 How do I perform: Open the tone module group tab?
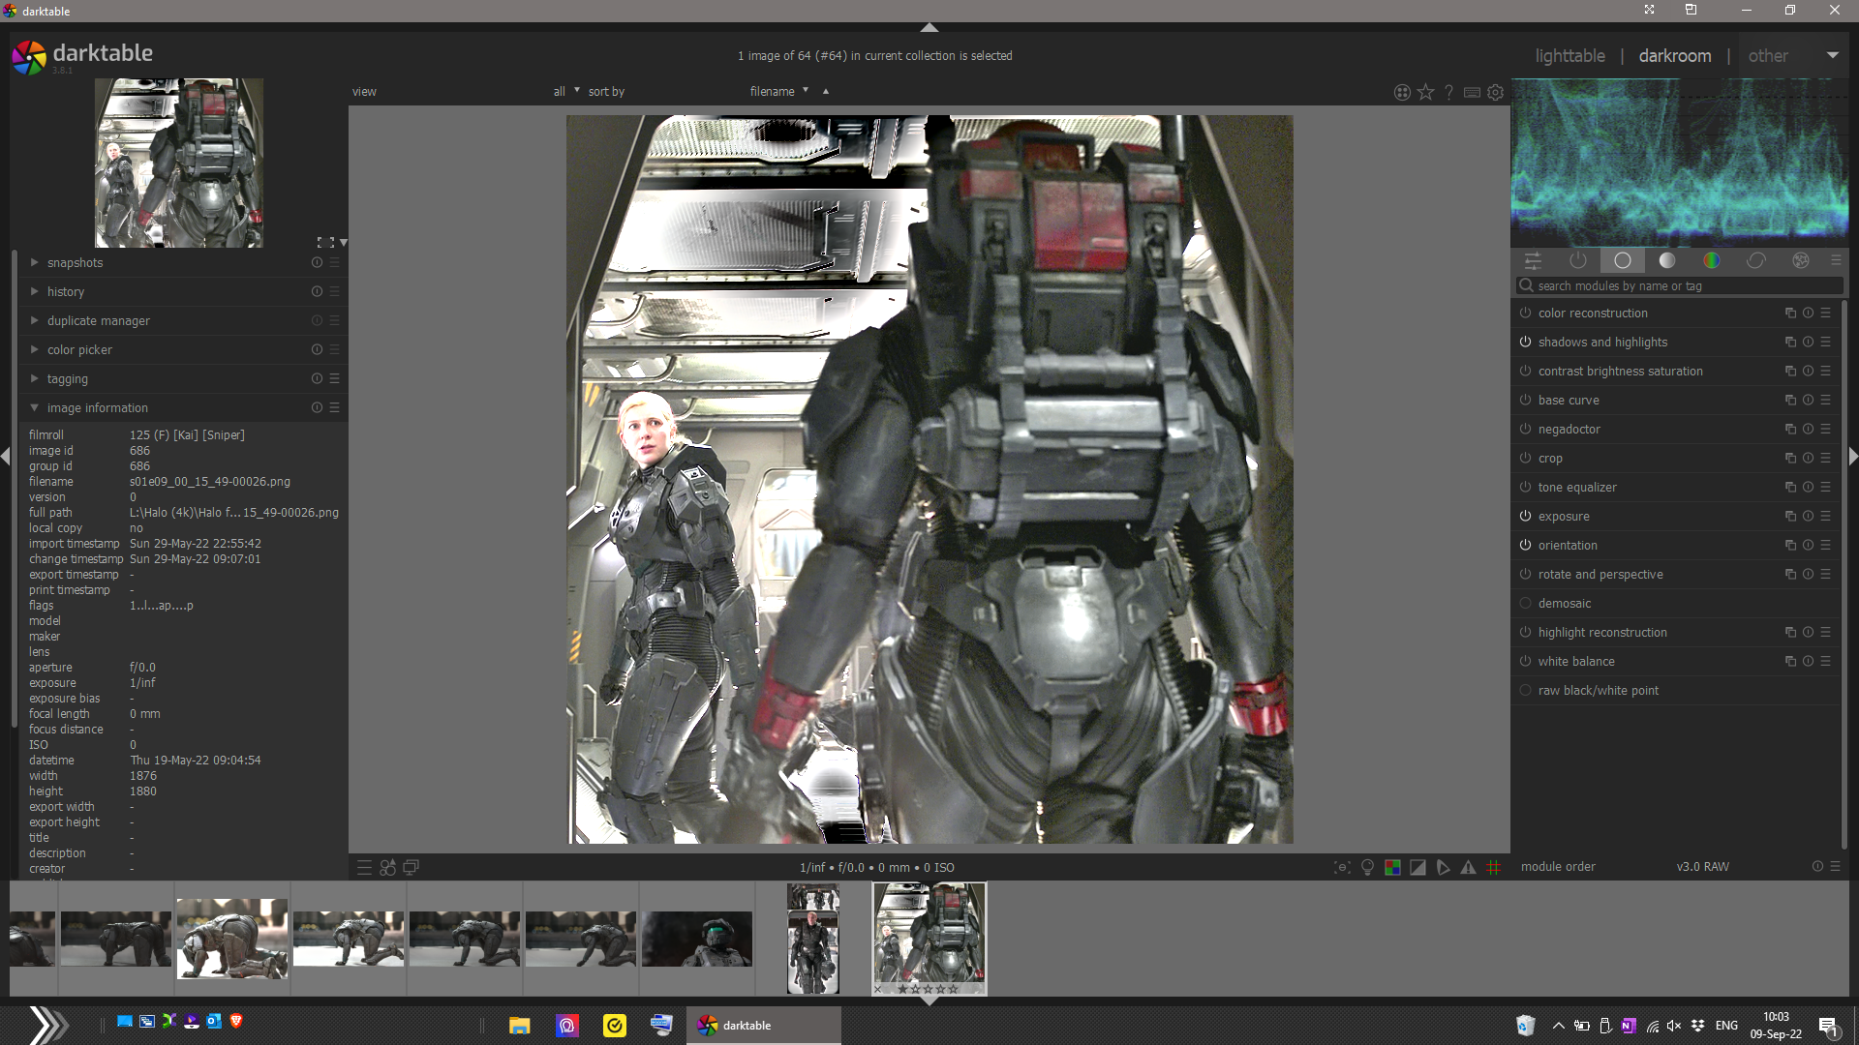(x=1666, y=260)
